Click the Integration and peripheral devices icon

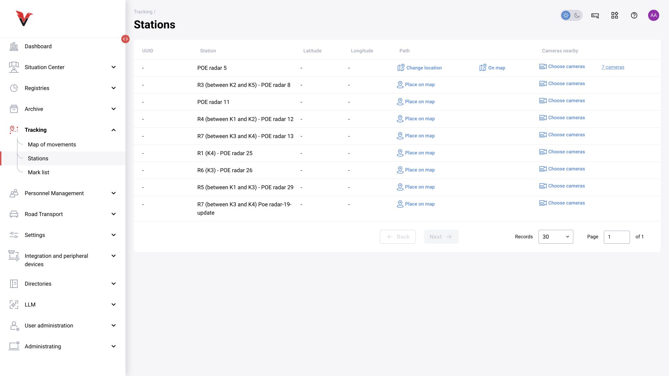[14, 256]
